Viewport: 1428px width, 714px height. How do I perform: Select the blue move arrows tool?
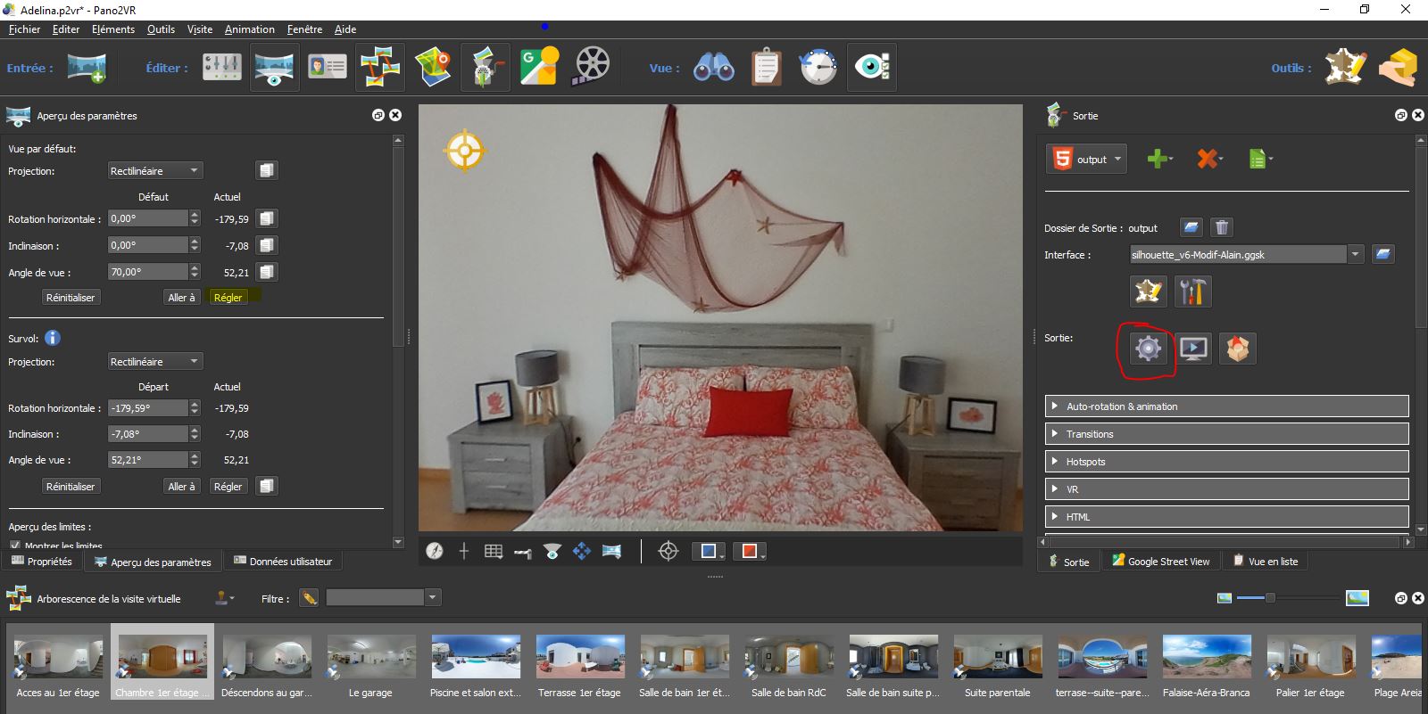(x=582, y=551)
